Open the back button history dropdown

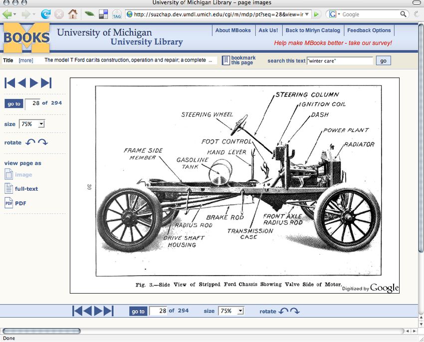pos(14,14)
